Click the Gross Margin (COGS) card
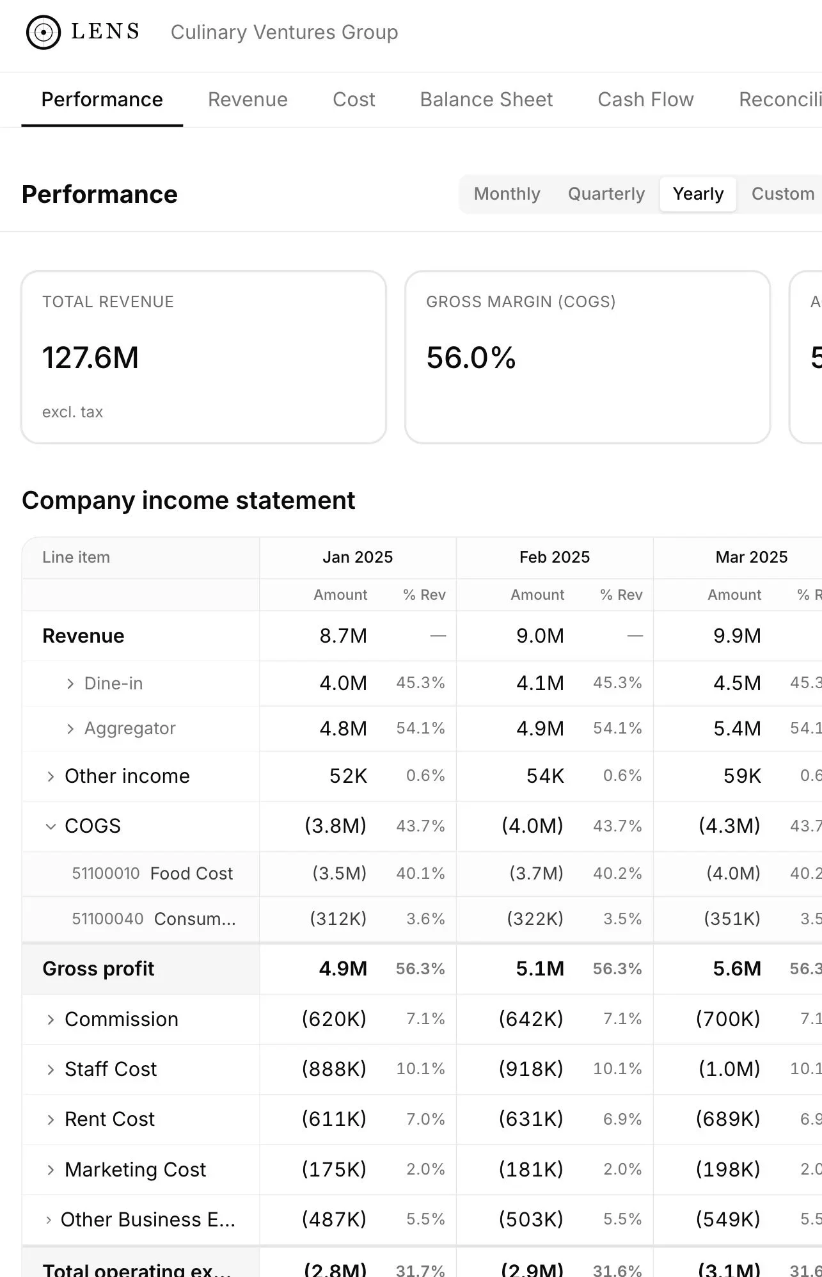 pyautogui.click(x=587, y=357)
